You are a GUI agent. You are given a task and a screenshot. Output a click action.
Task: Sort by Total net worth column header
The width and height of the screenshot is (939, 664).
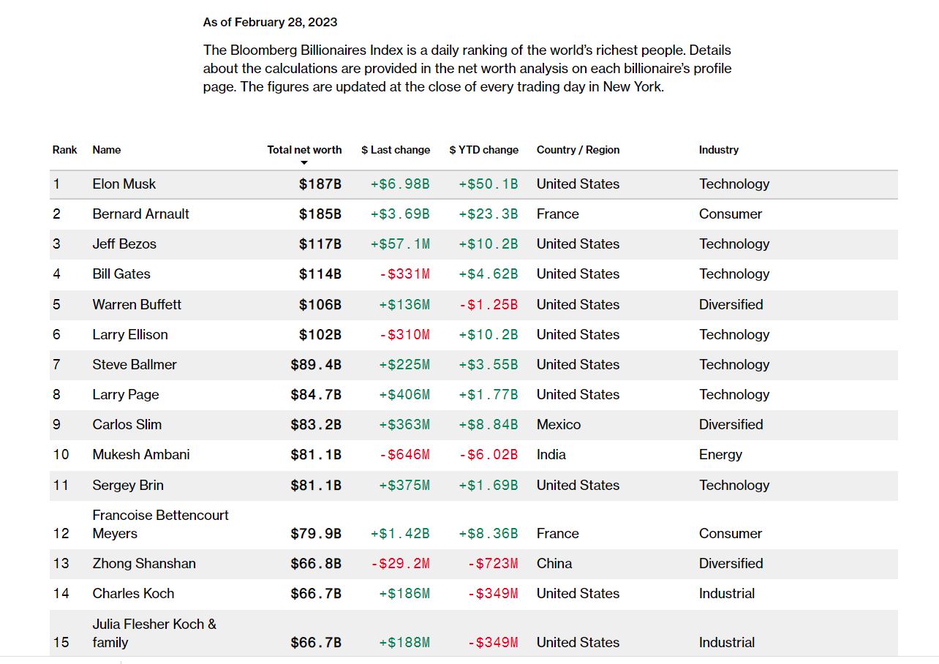pyautogui.click(x=304, y=150)
